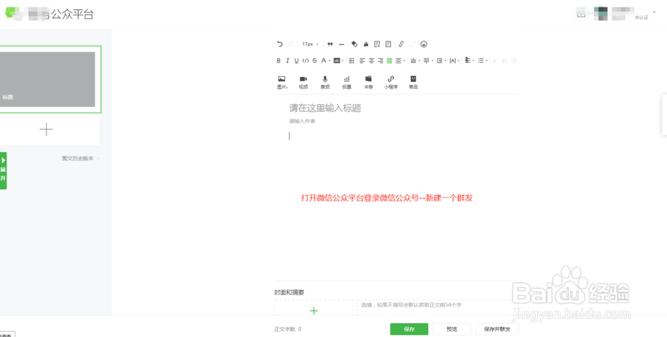Insert a hyperlink
The width and height of the screenshot is (667, 337).
(x=401, y=44)
